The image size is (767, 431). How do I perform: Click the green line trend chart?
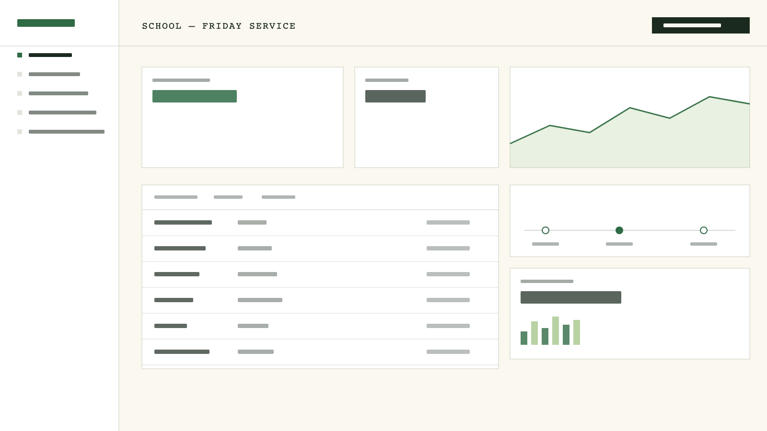630,117
